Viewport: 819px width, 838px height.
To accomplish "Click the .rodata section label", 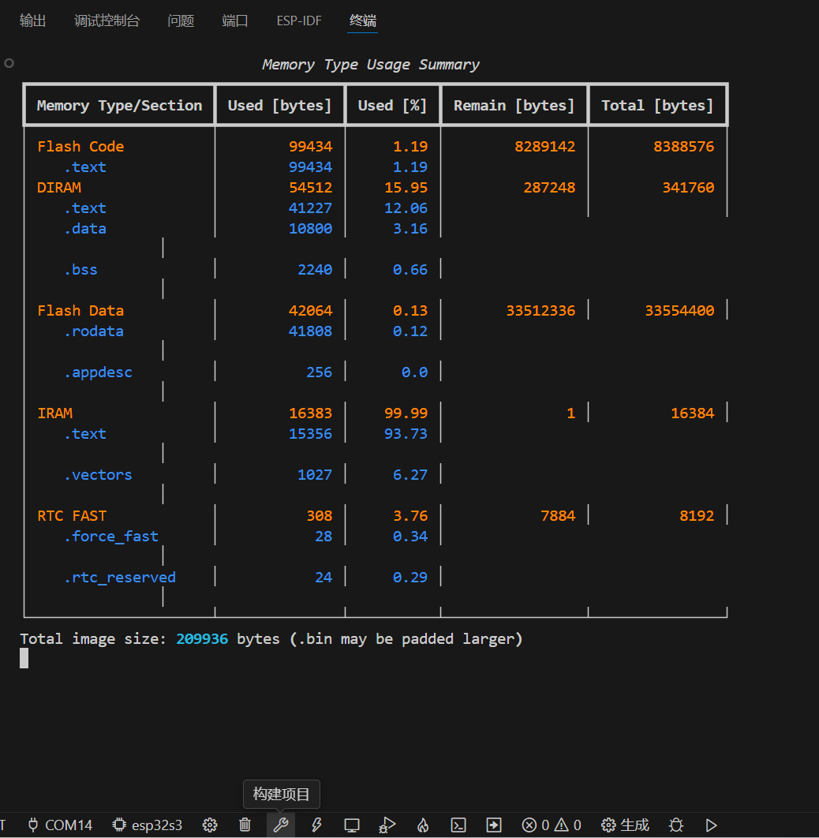I will pos(93,331).
